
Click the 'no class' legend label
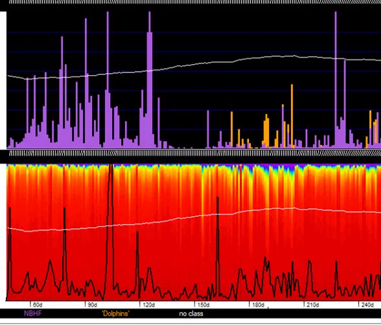pyautogui.click(x=191, y=313)
